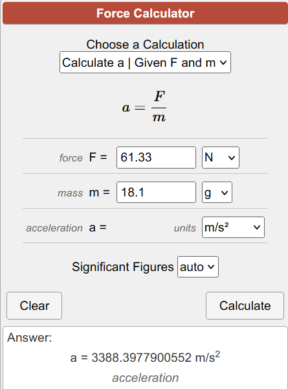This screenshot has width=288, height=389.
Task: Click the italic units label
Action: [184, 228]
